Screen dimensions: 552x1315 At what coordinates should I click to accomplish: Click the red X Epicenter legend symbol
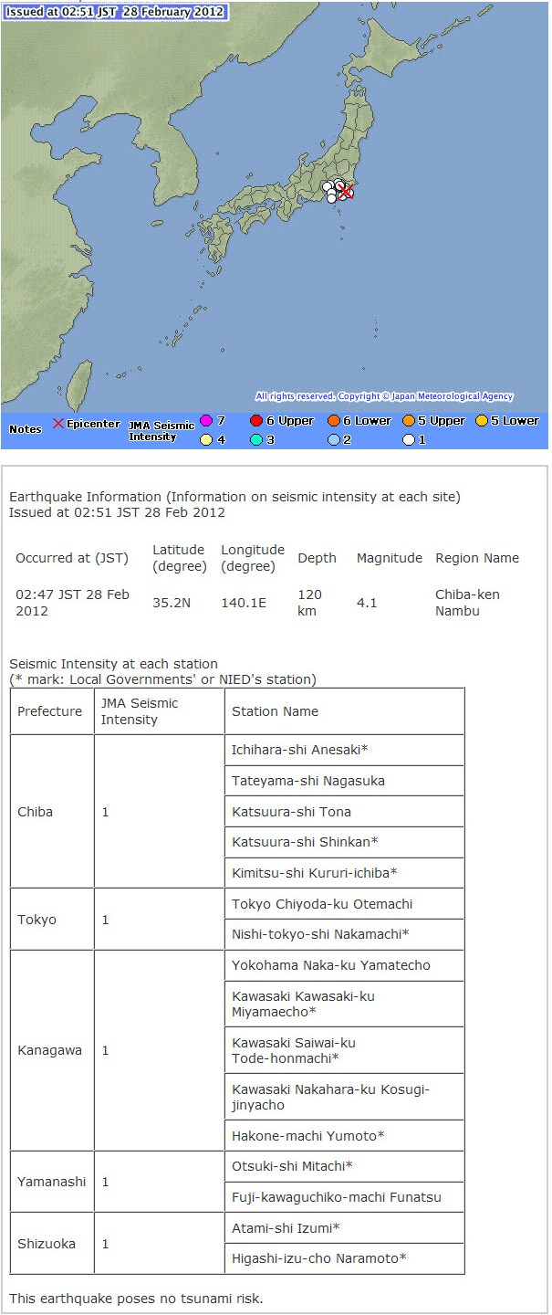click(x=59, y=424)
